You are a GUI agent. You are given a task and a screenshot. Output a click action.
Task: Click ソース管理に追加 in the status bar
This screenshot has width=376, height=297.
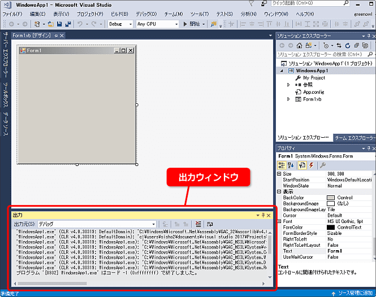352,293
